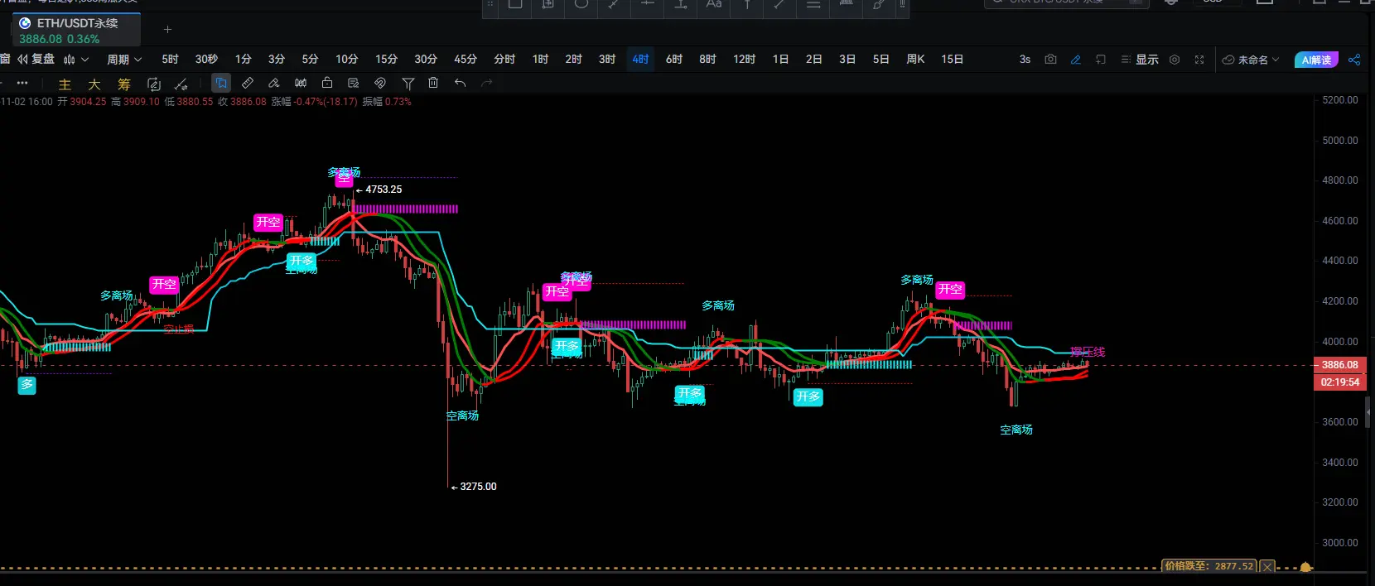The width and height of the screenshot is (1375, 586).
Task: Close the 价格跌至 2877.52 price alert
Action: (1267, 567)
